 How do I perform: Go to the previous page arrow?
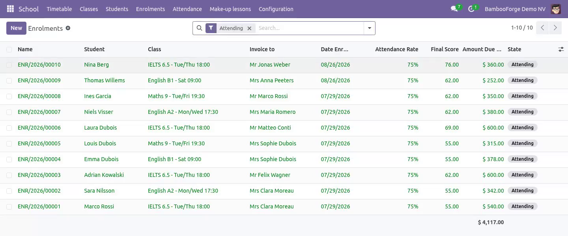(542, 28)
